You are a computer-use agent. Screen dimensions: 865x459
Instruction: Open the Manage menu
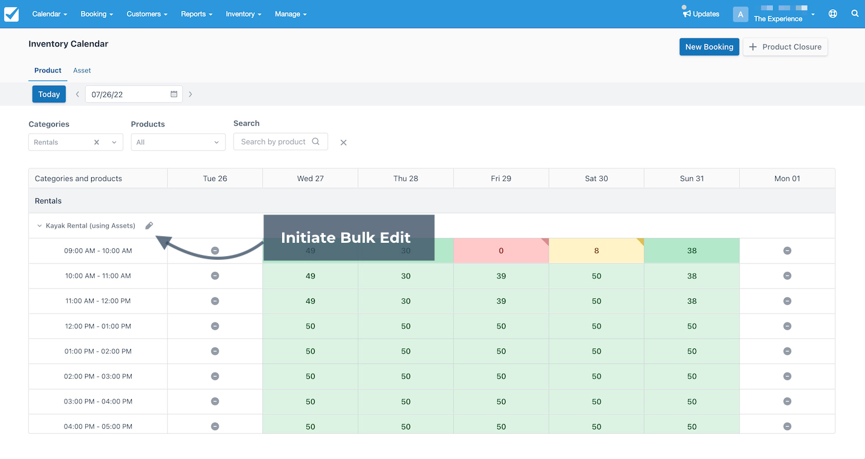[291, 14]
